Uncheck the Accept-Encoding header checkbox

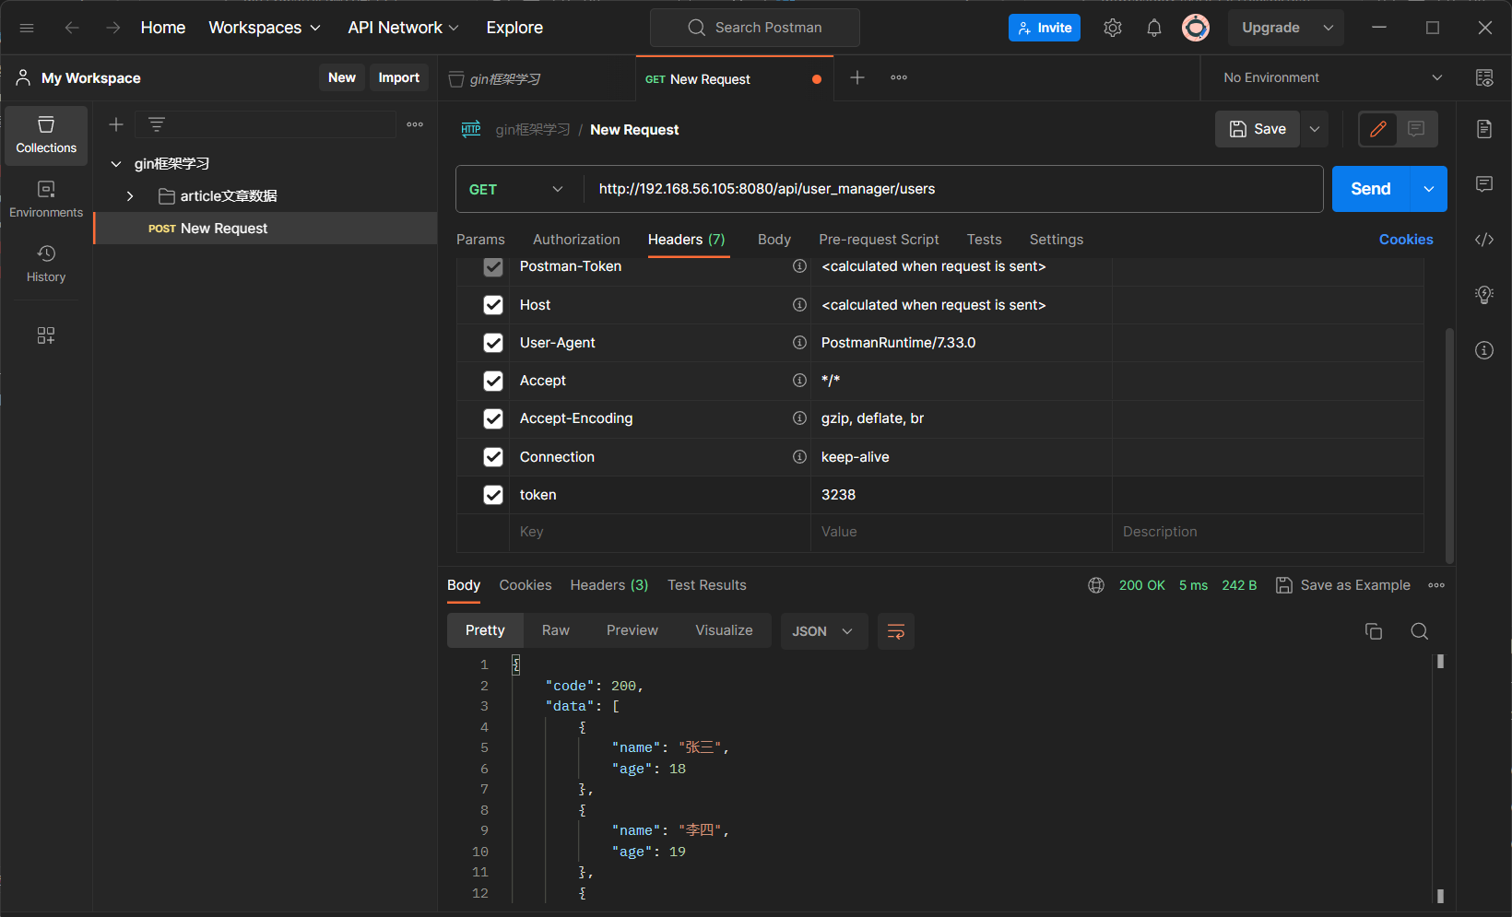point(493,419)
